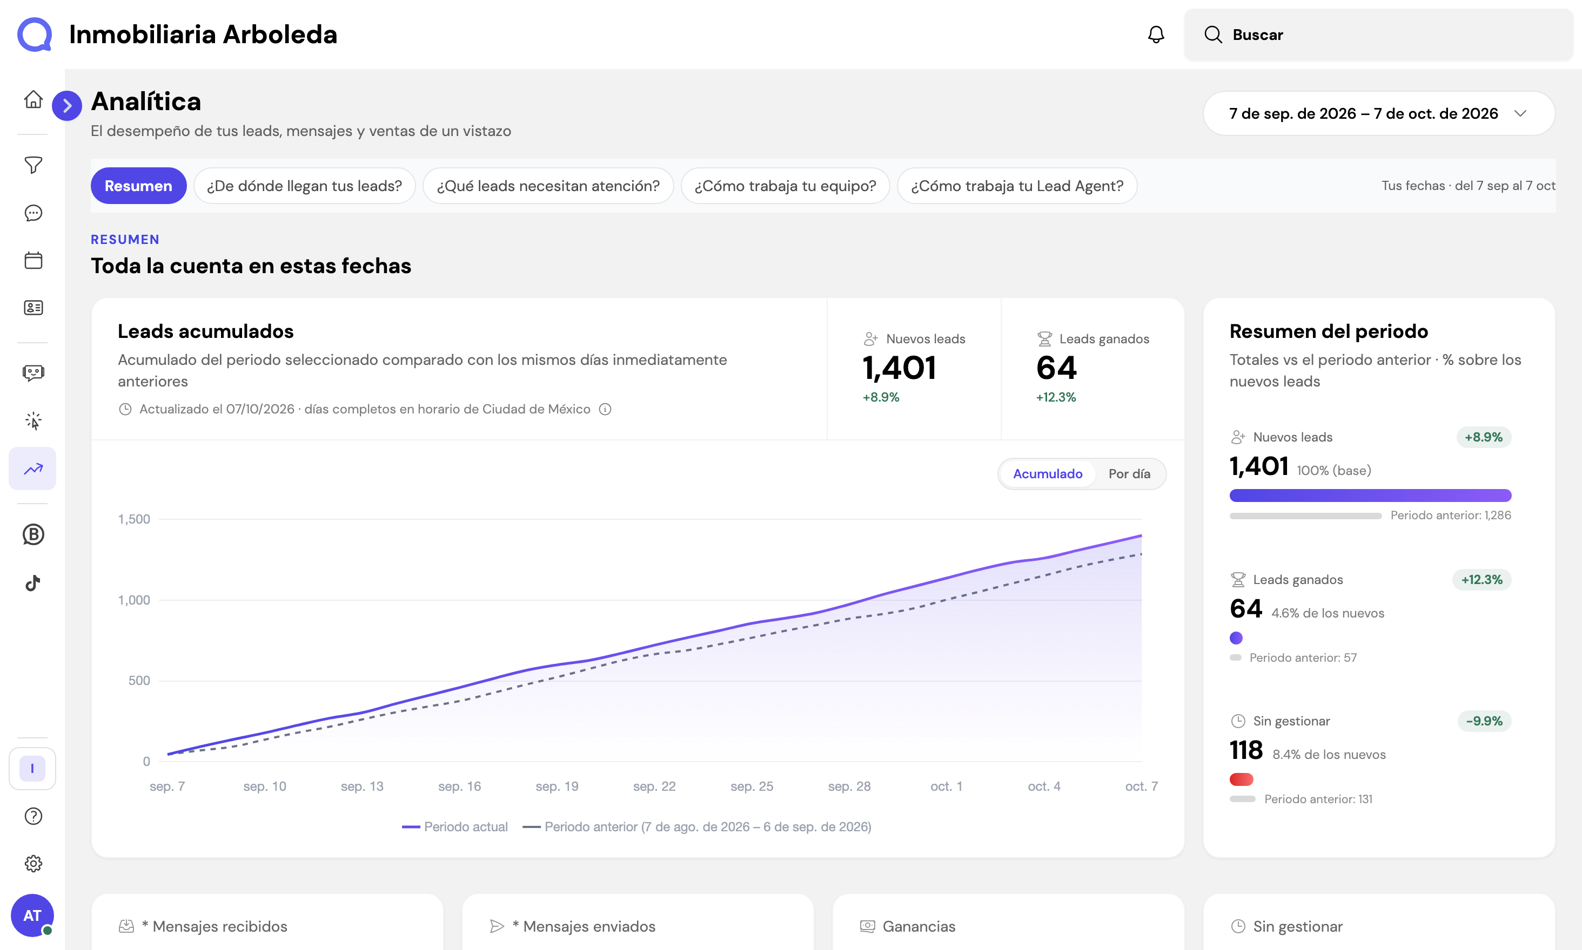Click the workspace 'I' badge in sidebar
Screen dimensions: 1582x950
[32, 768]
